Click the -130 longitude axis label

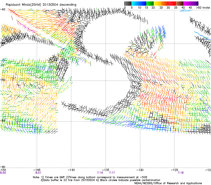[x=140, y=170]
